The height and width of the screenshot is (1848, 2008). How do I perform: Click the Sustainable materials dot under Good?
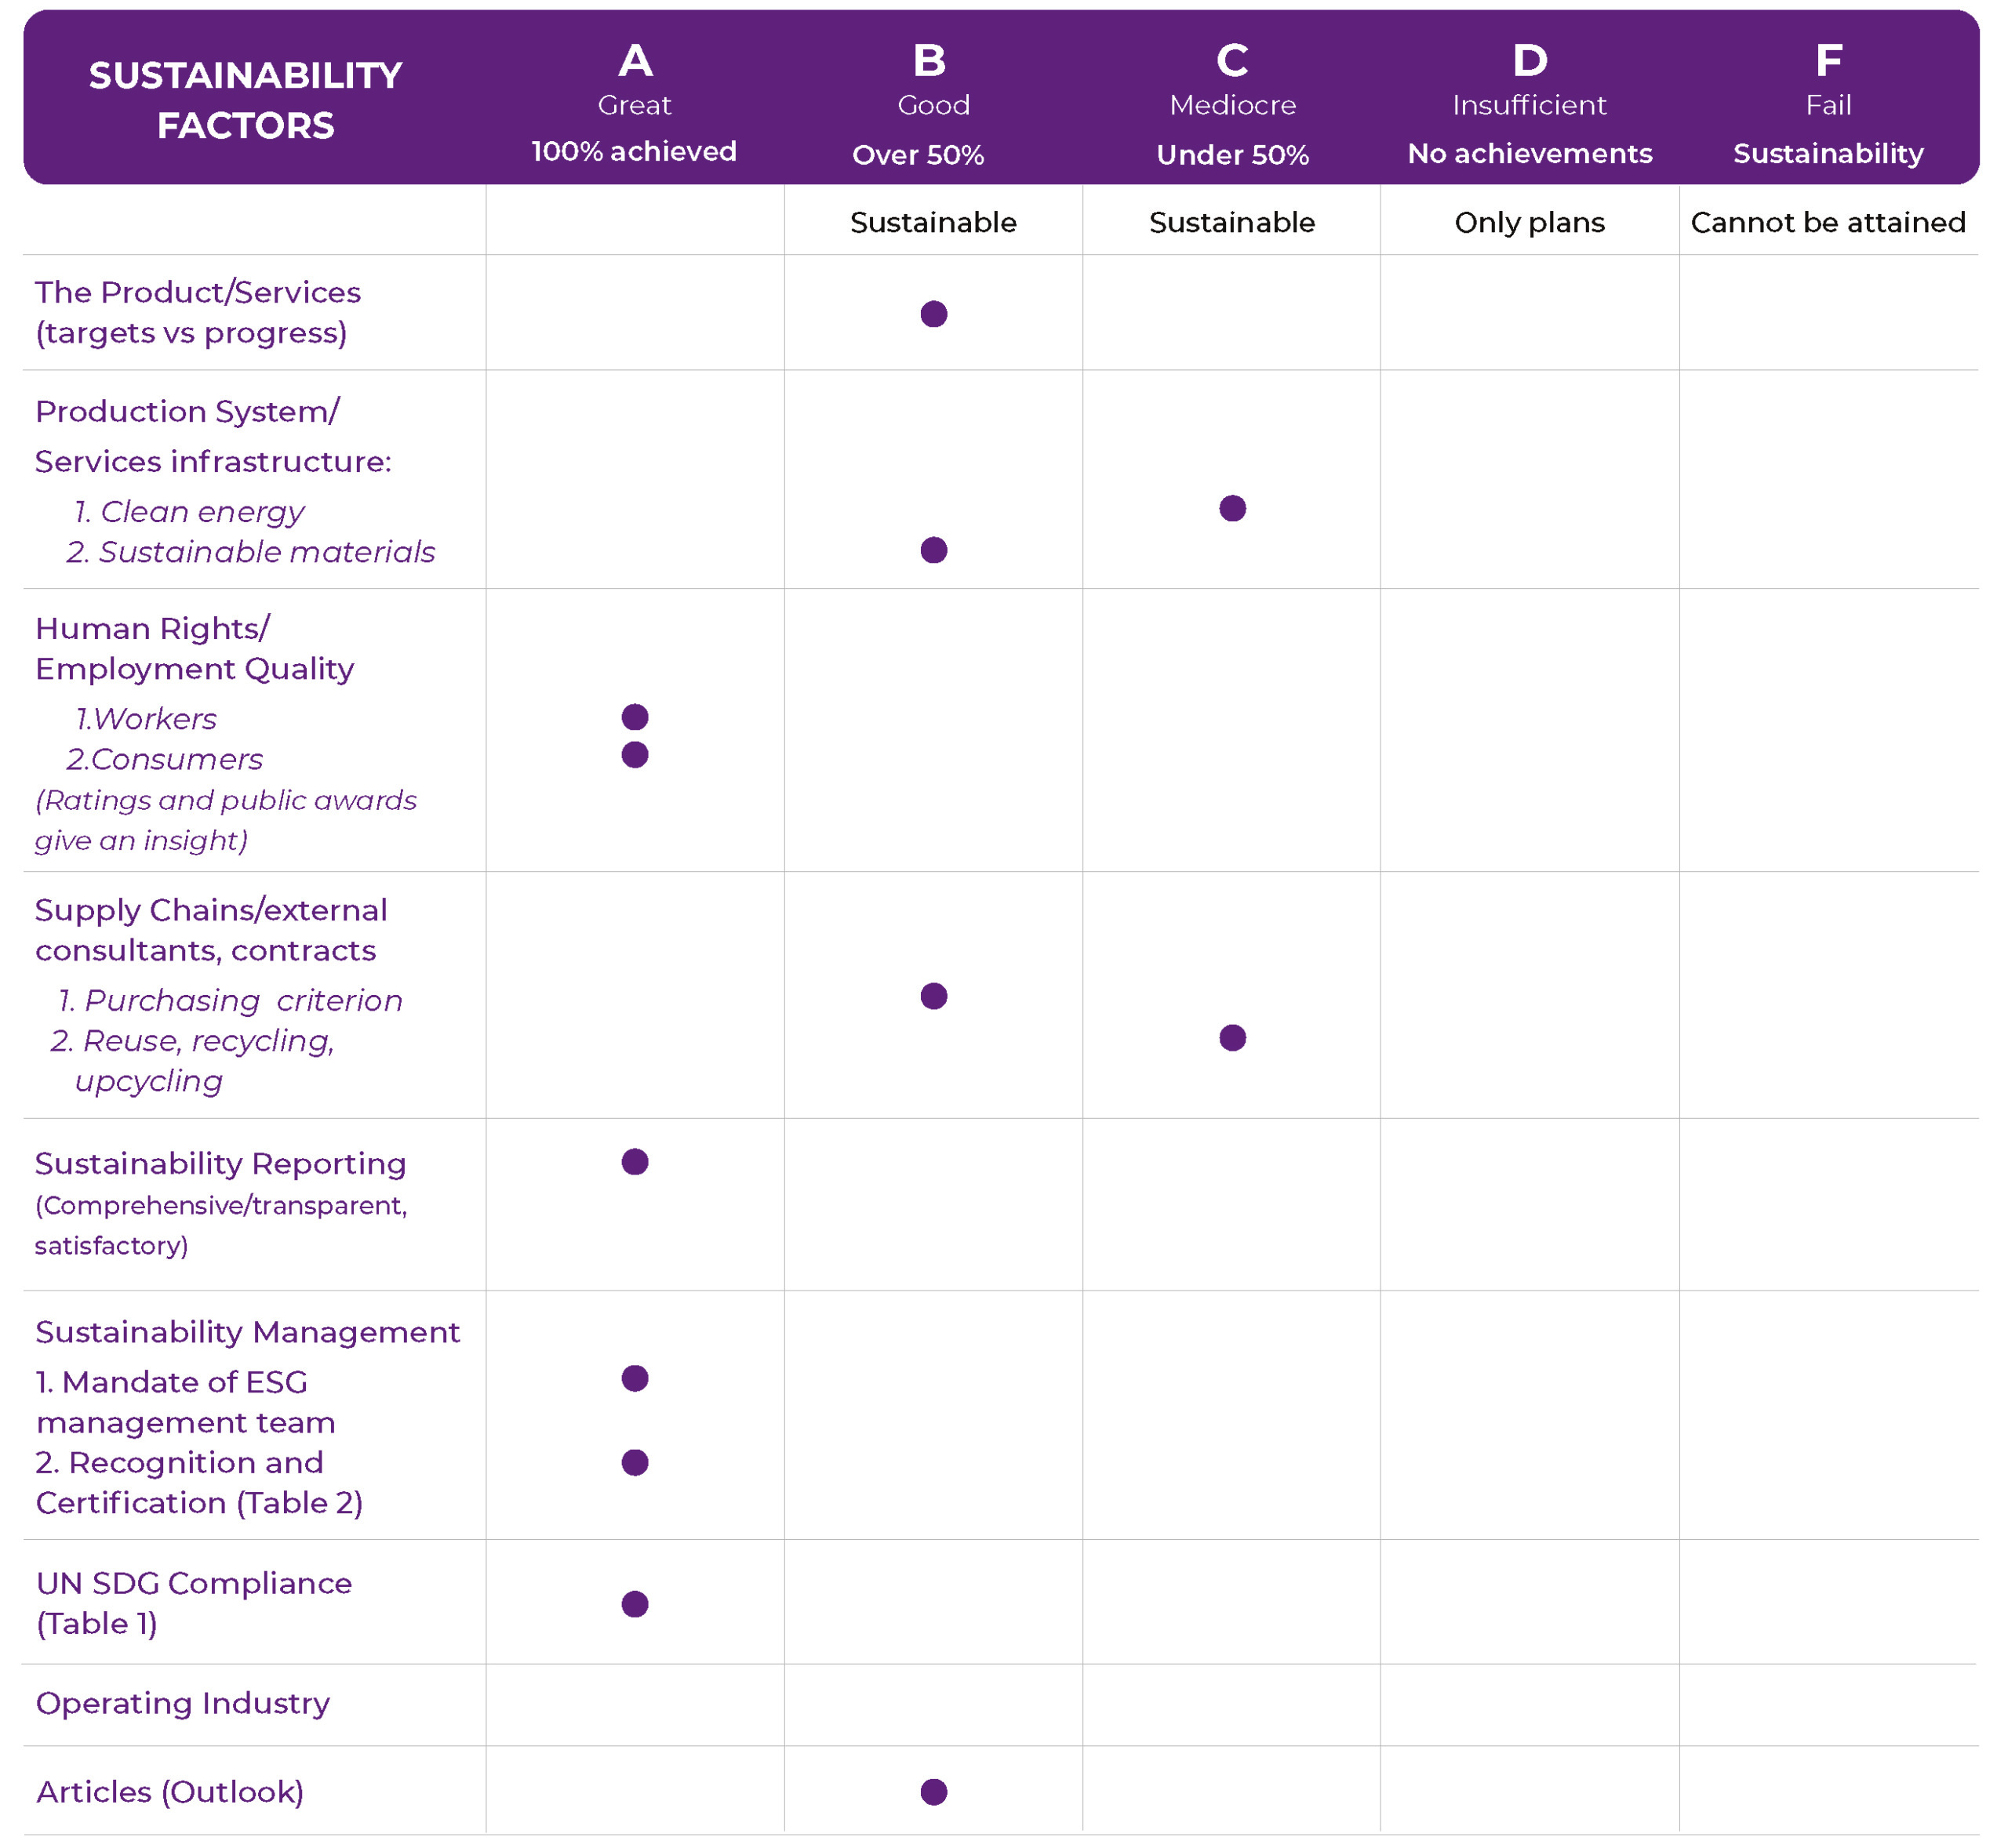point(933,550)
